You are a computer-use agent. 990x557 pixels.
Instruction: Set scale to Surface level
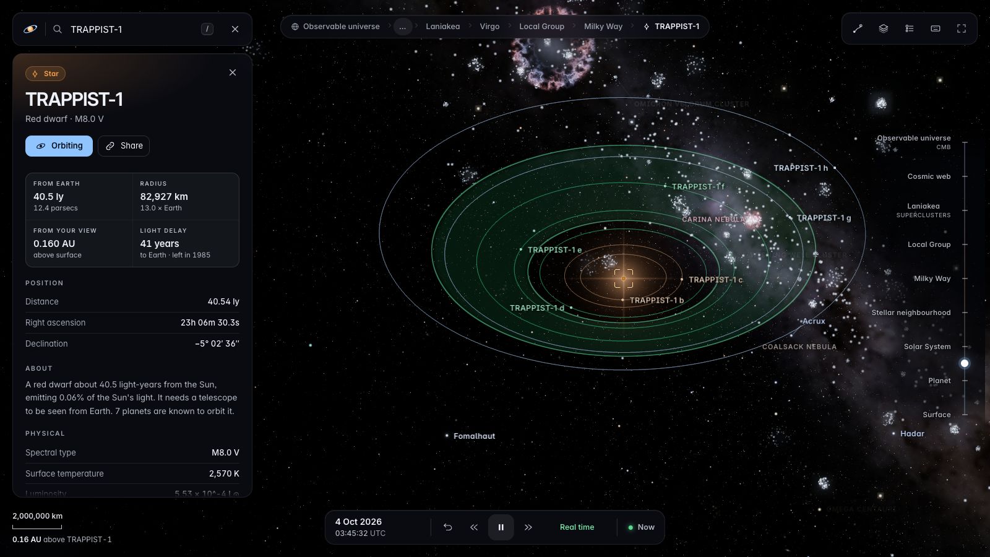point(936,415)
